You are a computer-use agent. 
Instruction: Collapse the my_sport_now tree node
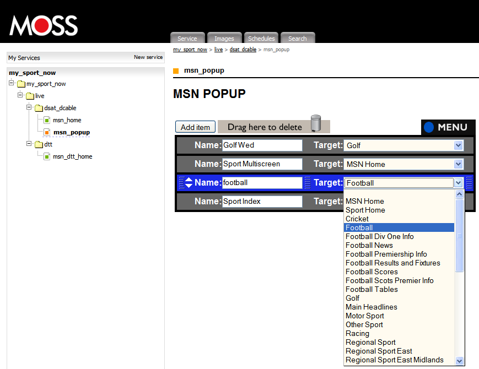(12, 83)
